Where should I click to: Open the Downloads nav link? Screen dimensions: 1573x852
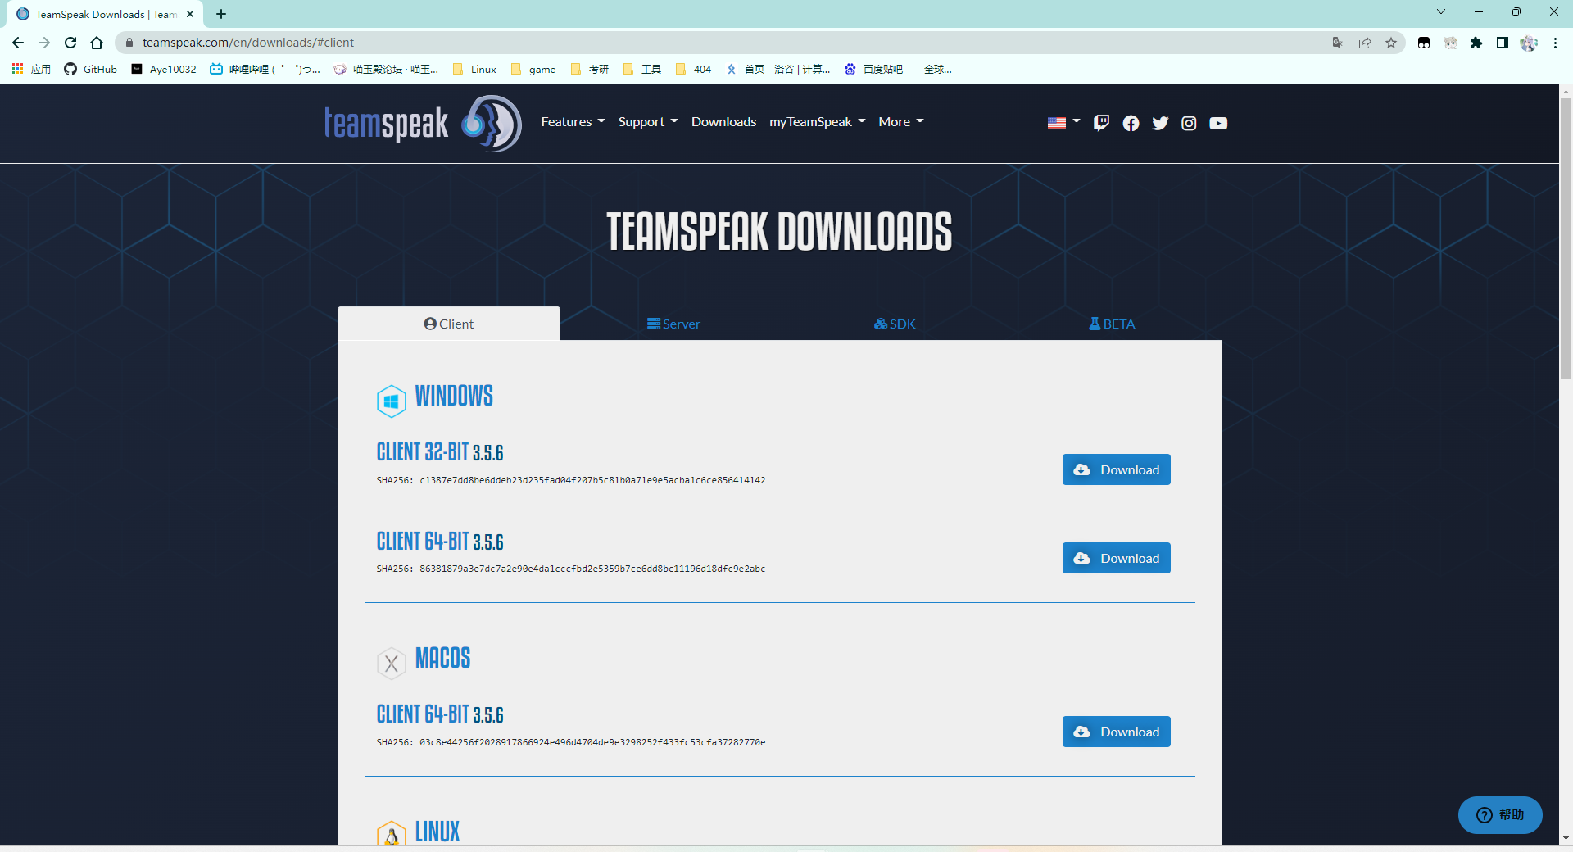click(723, 121)
